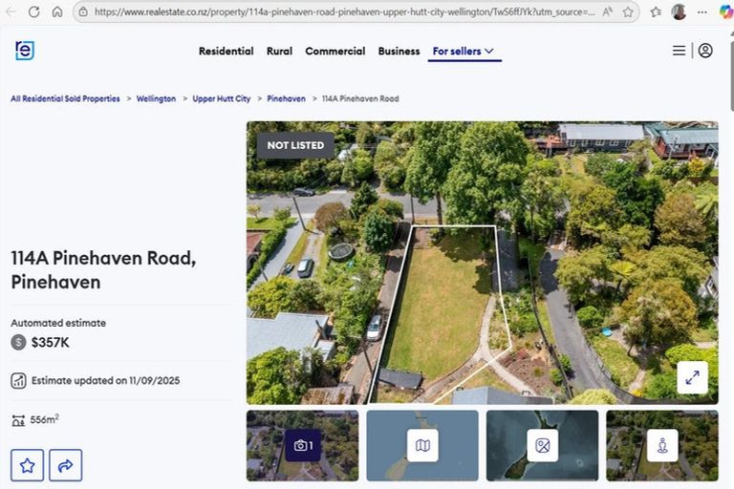Open the hamburger site menu
734x489 pixels.
(679, 51)
